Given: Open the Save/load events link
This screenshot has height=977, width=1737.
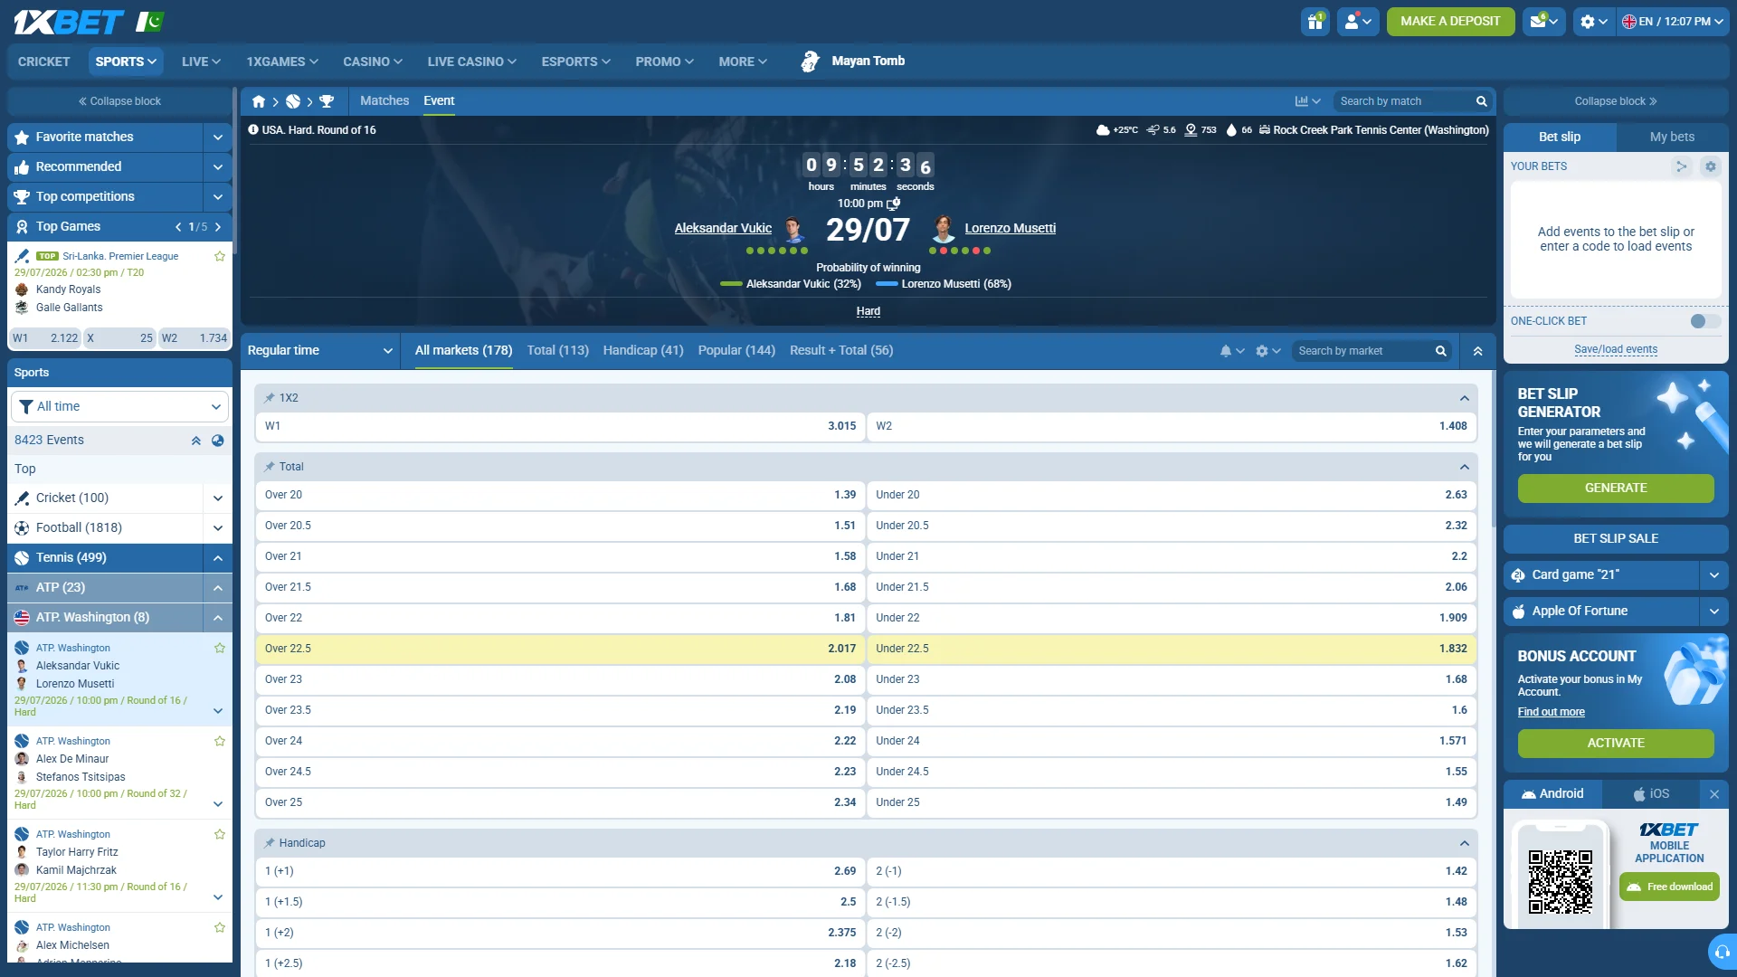Looking at the screenshot, I should (1616, 350).
